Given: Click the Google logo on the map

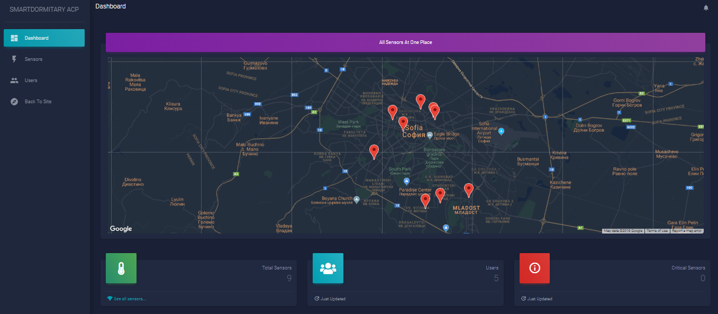Looking at the screenshot, I should click(121, 229).
